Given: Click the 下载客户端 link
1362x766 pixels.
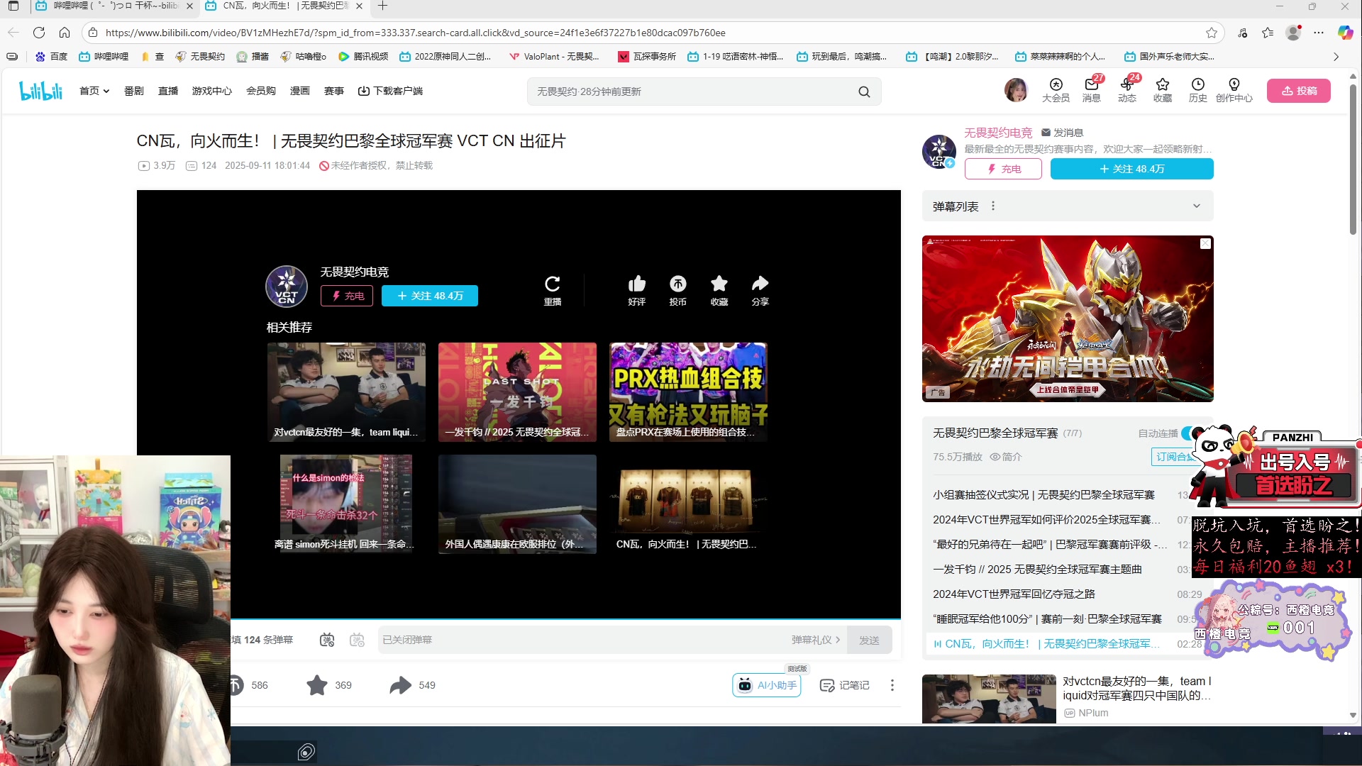Looking at the screenshot, I should (390, 91).
